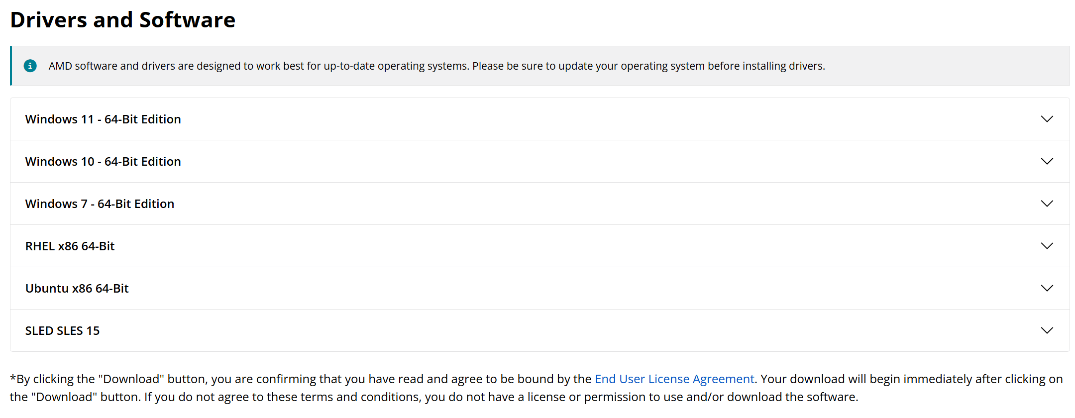Expand the RHEL x86 64-Bit heading text
The width and height of the screenshot is (1075, 418).
coord(70,246)
